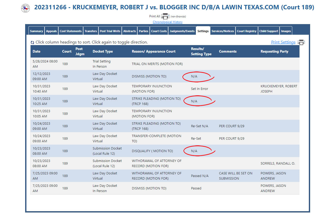Open the Abstracts tab
This screenshot has width=335, height=220.
coord(130,31)
